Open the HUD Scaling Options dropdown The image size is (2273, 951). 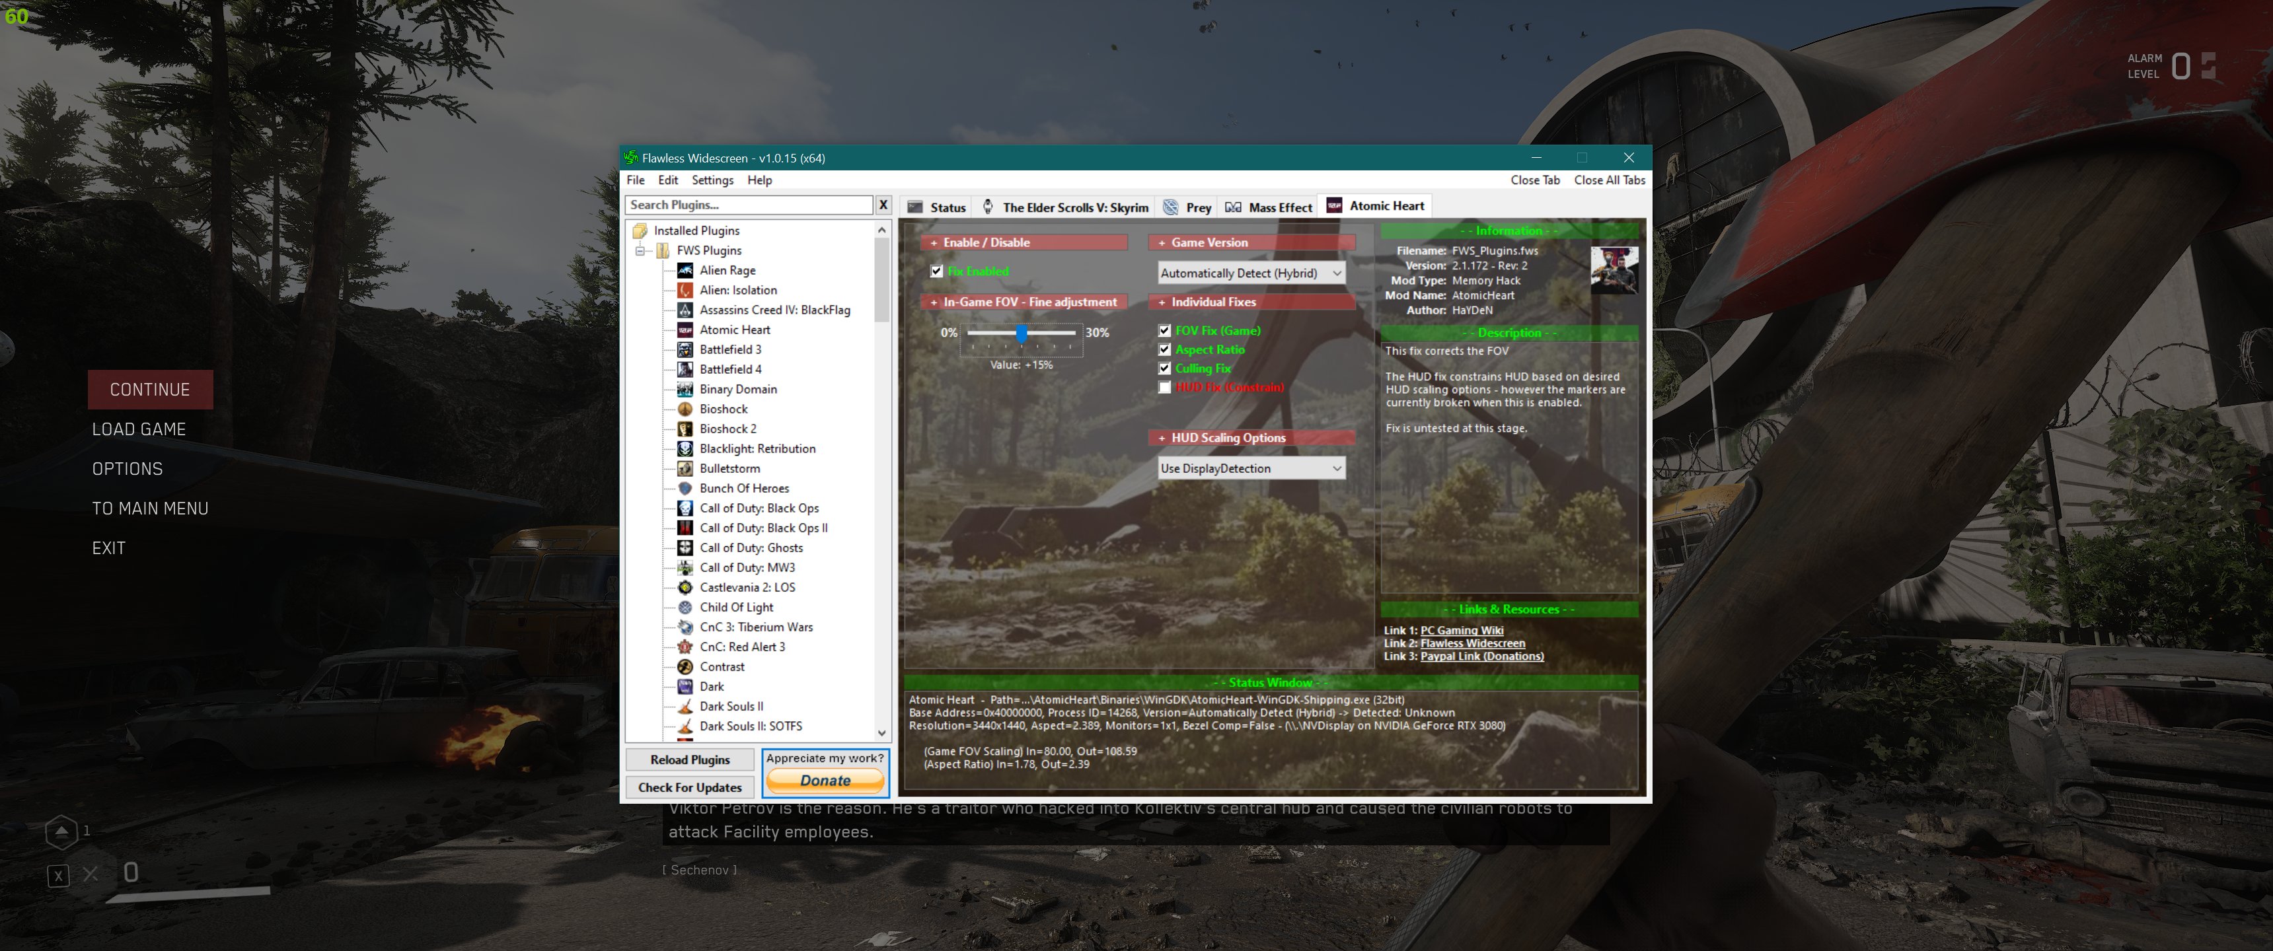1251,468
